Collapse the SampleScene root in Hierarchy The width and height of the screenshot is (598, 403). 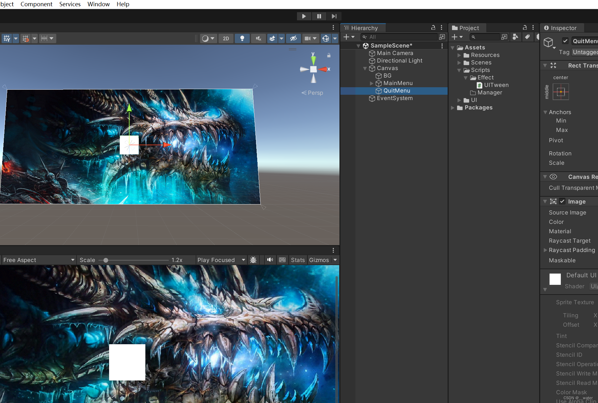tap(358, 46)
